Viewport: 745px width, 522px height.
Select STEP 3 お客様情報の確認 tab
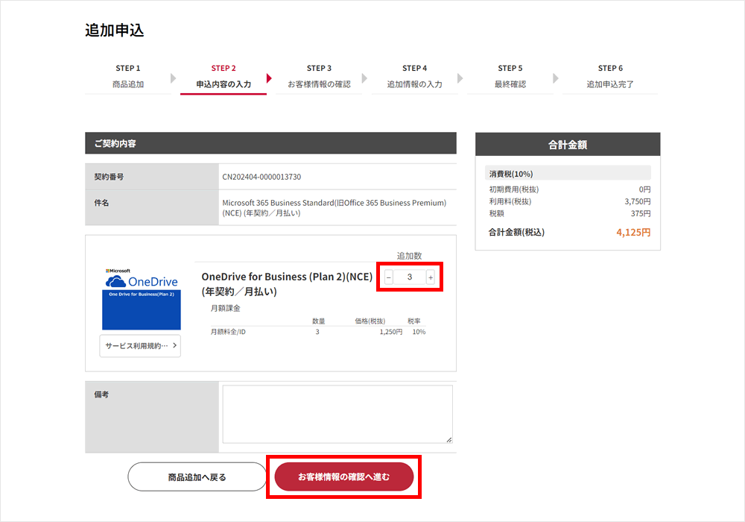point(319,77)
